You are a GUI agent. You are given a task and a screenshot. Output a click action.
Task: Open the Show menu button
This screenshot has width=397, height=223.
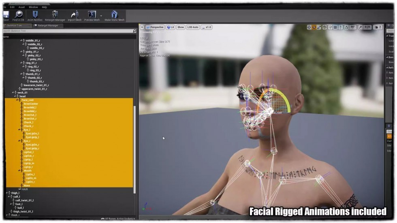181,27
